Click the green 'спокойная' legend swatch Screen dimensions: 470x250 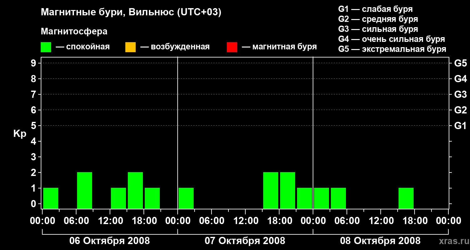coord(46,47)
